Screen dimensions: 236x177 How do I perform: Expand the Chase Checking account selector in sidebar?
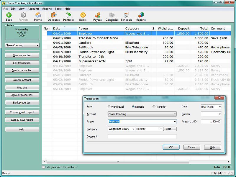(x=37, y=45)
